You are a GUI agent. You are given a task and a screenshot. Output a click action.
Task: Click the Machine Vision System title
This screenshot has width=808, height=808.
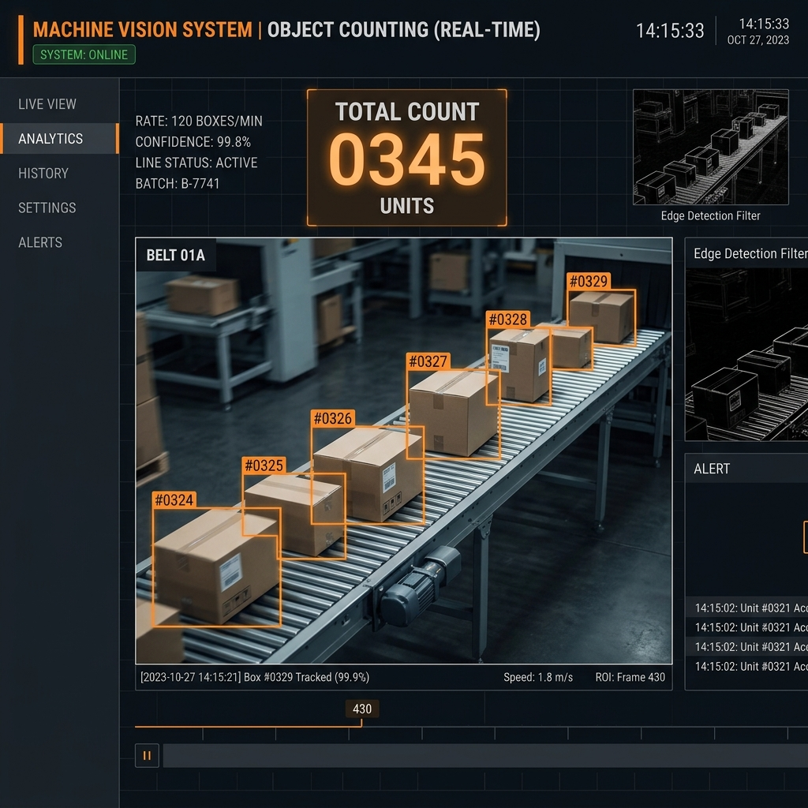point(143,30)
